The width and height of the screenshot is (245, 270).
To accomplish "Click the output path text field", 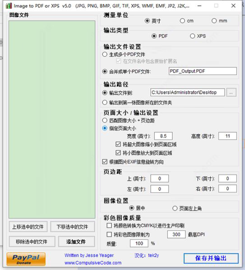I will (x=188, y=92).
